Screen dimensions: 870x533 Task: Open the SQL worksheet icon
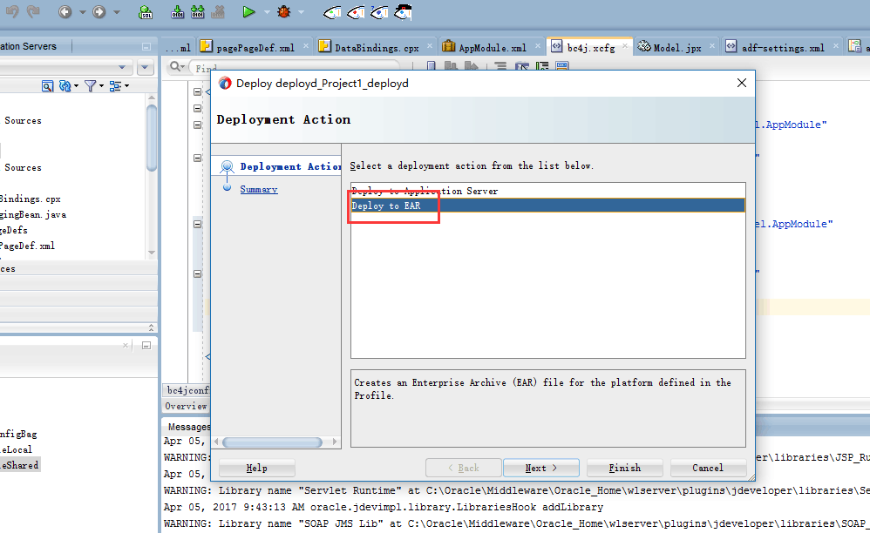pos(146,11)
